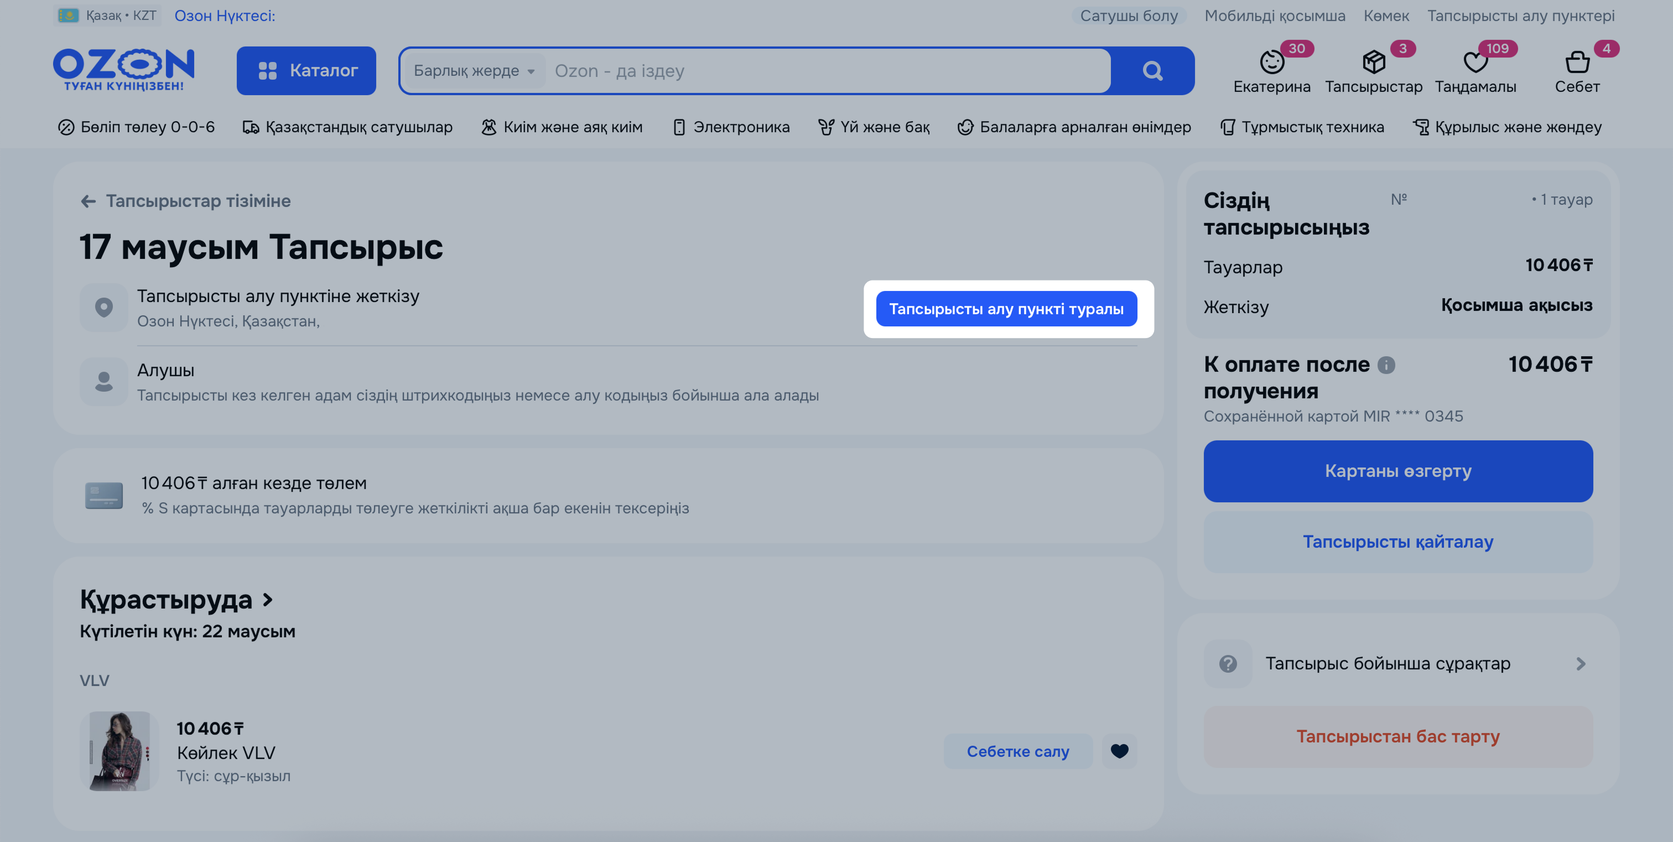Viewport: 1673px width, 842px height.
Task: Toggle favorite heart for Көйлек VLV
Action: [1119, 751]
